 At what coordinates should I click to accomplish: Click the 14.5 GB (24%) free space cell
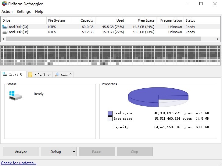click(x=143, y=27)
